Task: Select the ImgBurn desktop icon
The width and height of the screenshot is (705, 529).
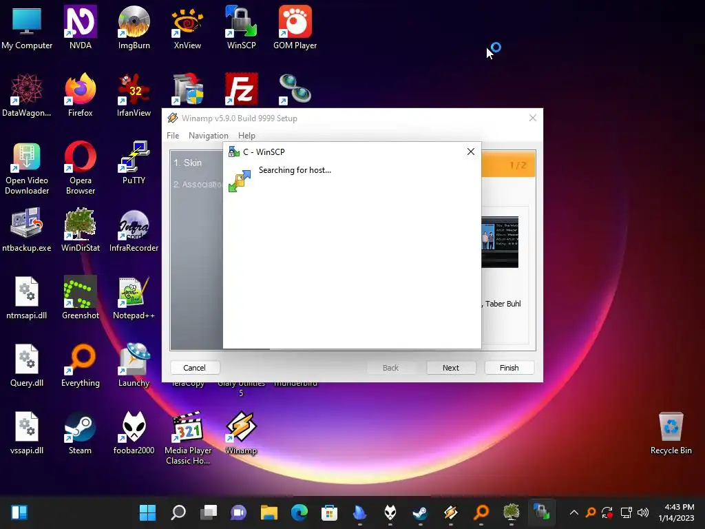Action: click(x=134, y=28)
